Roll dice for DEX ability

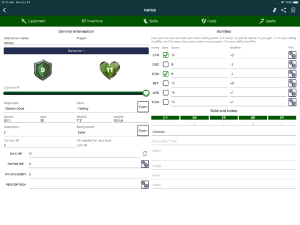292,65
